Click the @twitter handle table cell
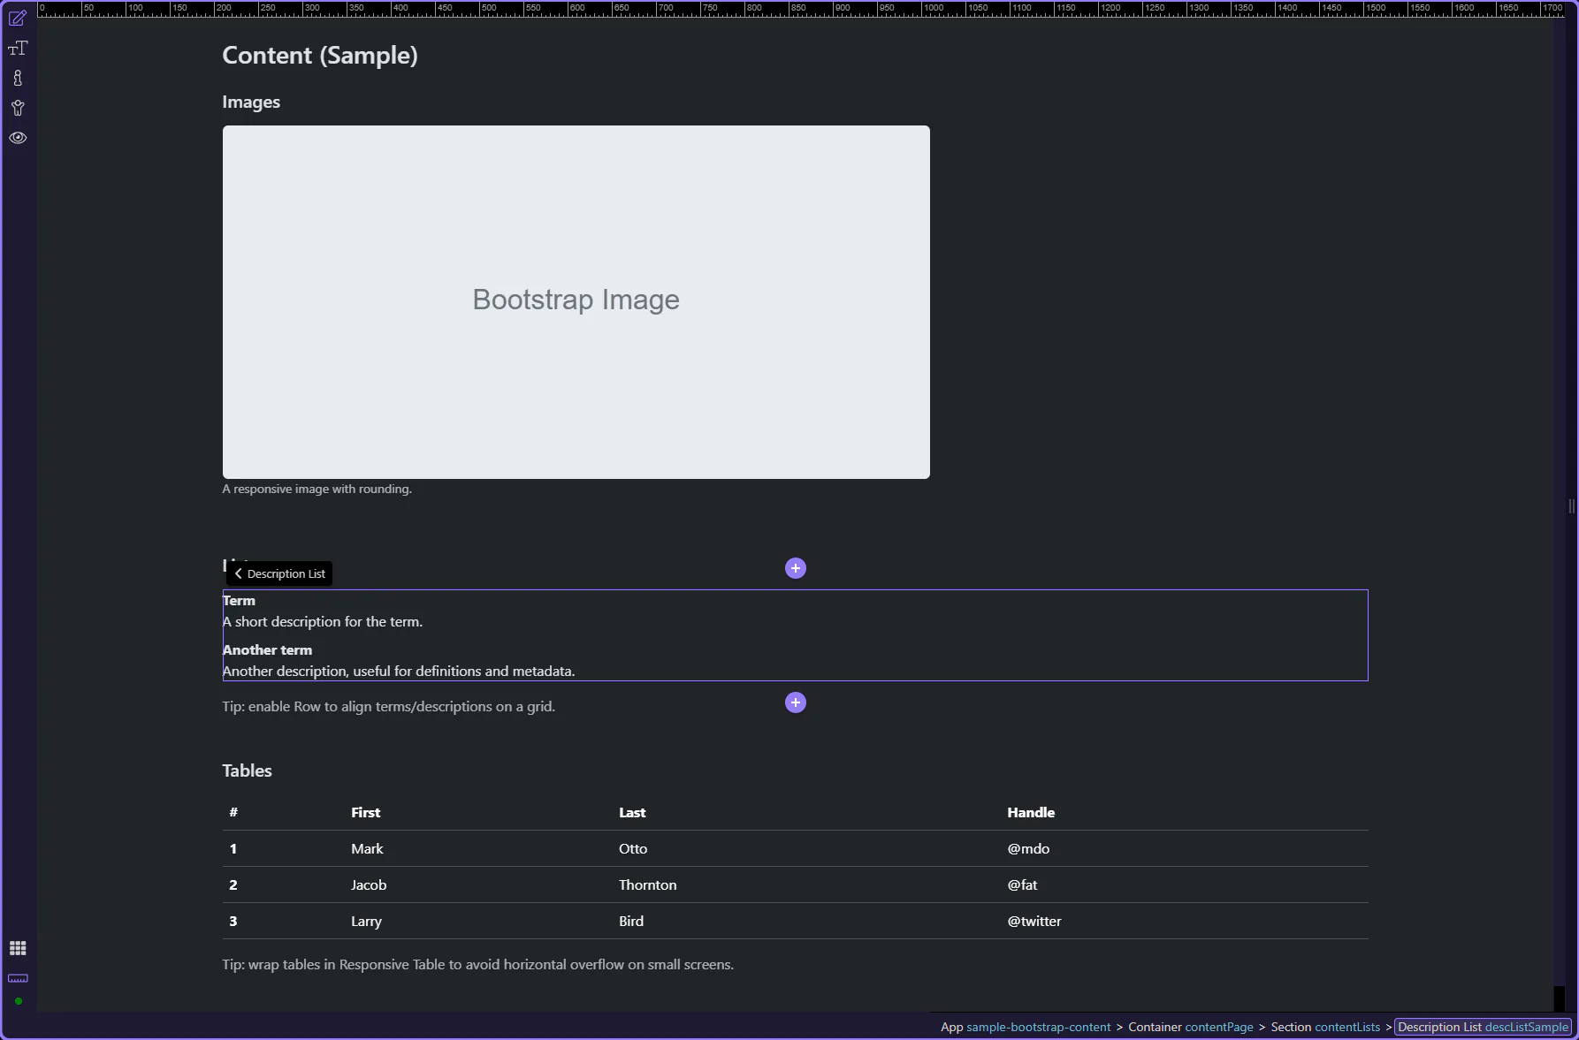The width and height of the screenshot is (1579, 1040). (x=1034, y=921)
